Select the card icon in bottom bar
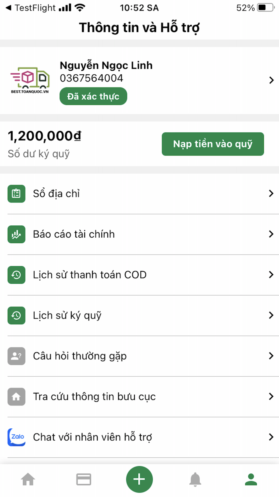The width and height of the screenshot is (279, 497). click(x=83, y=479)
